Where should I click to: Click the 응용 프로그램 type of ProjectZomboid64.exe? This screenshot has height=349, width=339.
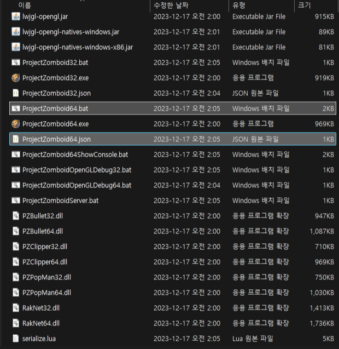(253, 124)
